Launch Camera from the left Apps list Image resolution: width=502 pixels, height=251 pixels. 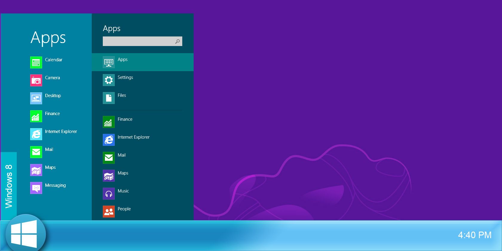[36, 80]
